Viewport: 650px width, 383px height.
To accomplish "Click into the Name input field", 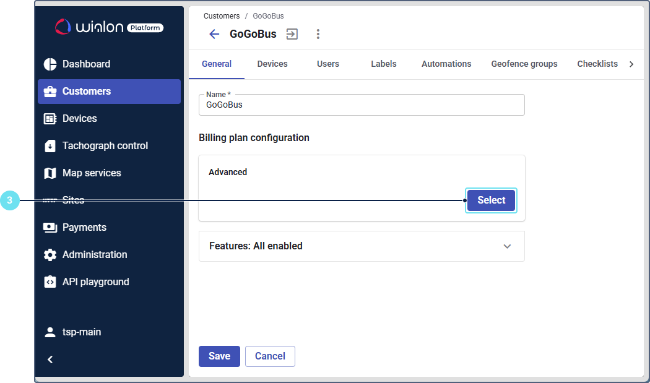I will click(x=362, y=105).
